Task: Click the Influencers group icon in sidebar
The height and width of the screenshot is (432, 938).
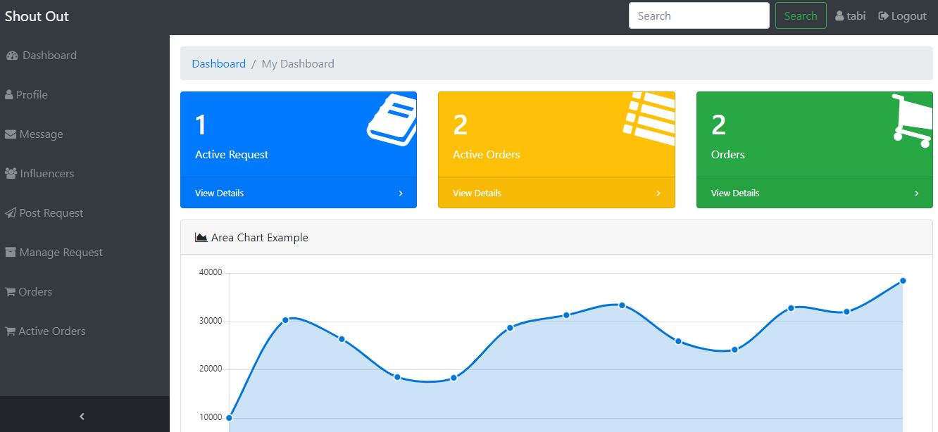Action: (x=11, y=174)
